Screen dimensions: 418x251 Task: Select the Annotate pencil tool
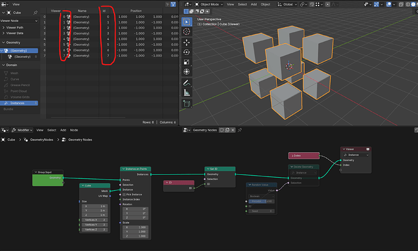(x=187, y=83)
